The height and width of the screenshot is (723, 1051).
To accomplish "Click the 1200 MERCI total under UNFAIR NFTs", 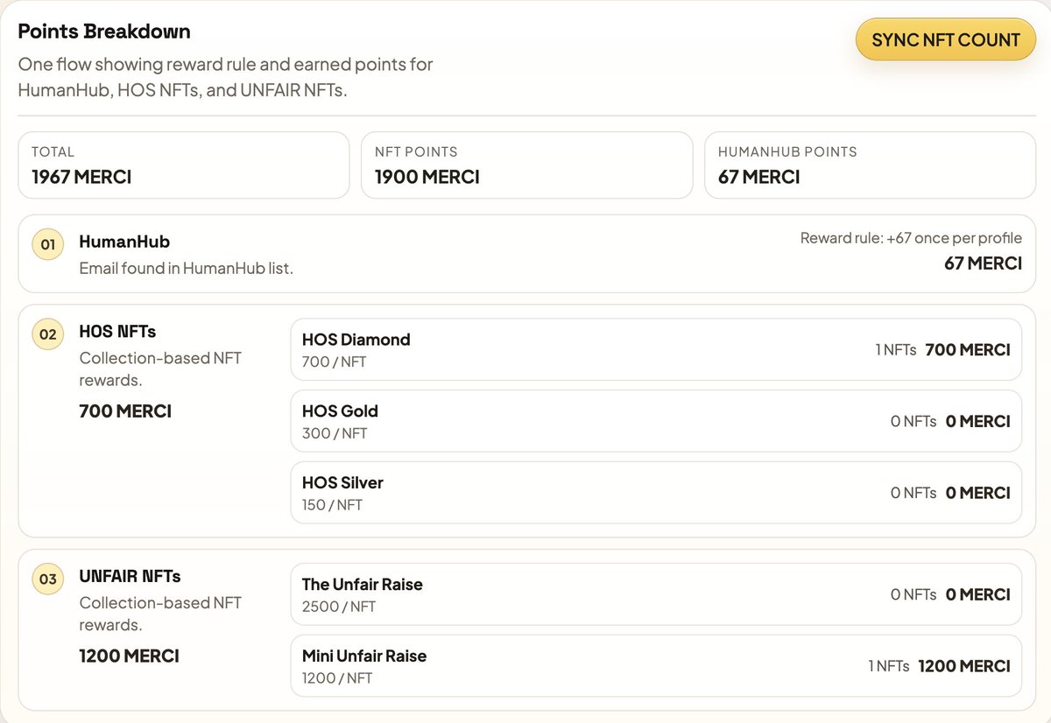I will (129, 656).
